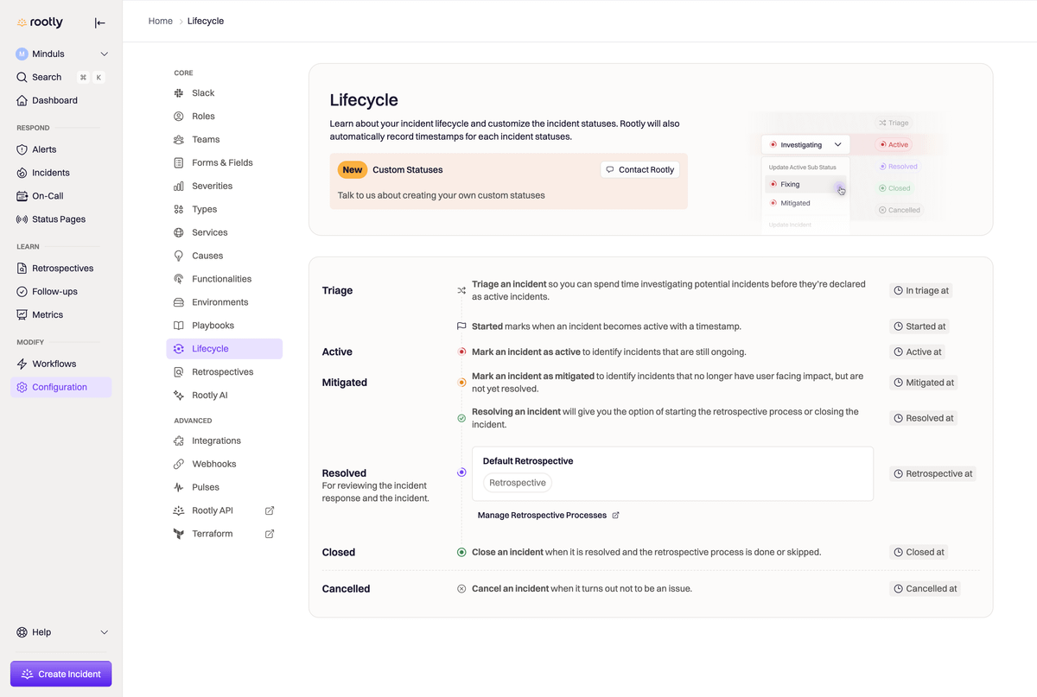Click the Functionalities fingerprint icon
1037x697 pixels.
click(x=179, y=279)
